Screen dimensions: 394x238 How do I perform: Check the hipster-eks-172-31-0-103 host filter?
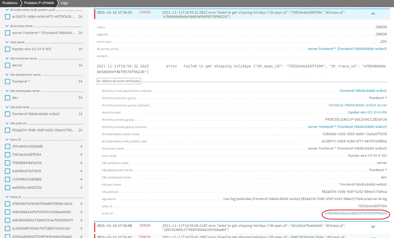[x=8, y=49]
